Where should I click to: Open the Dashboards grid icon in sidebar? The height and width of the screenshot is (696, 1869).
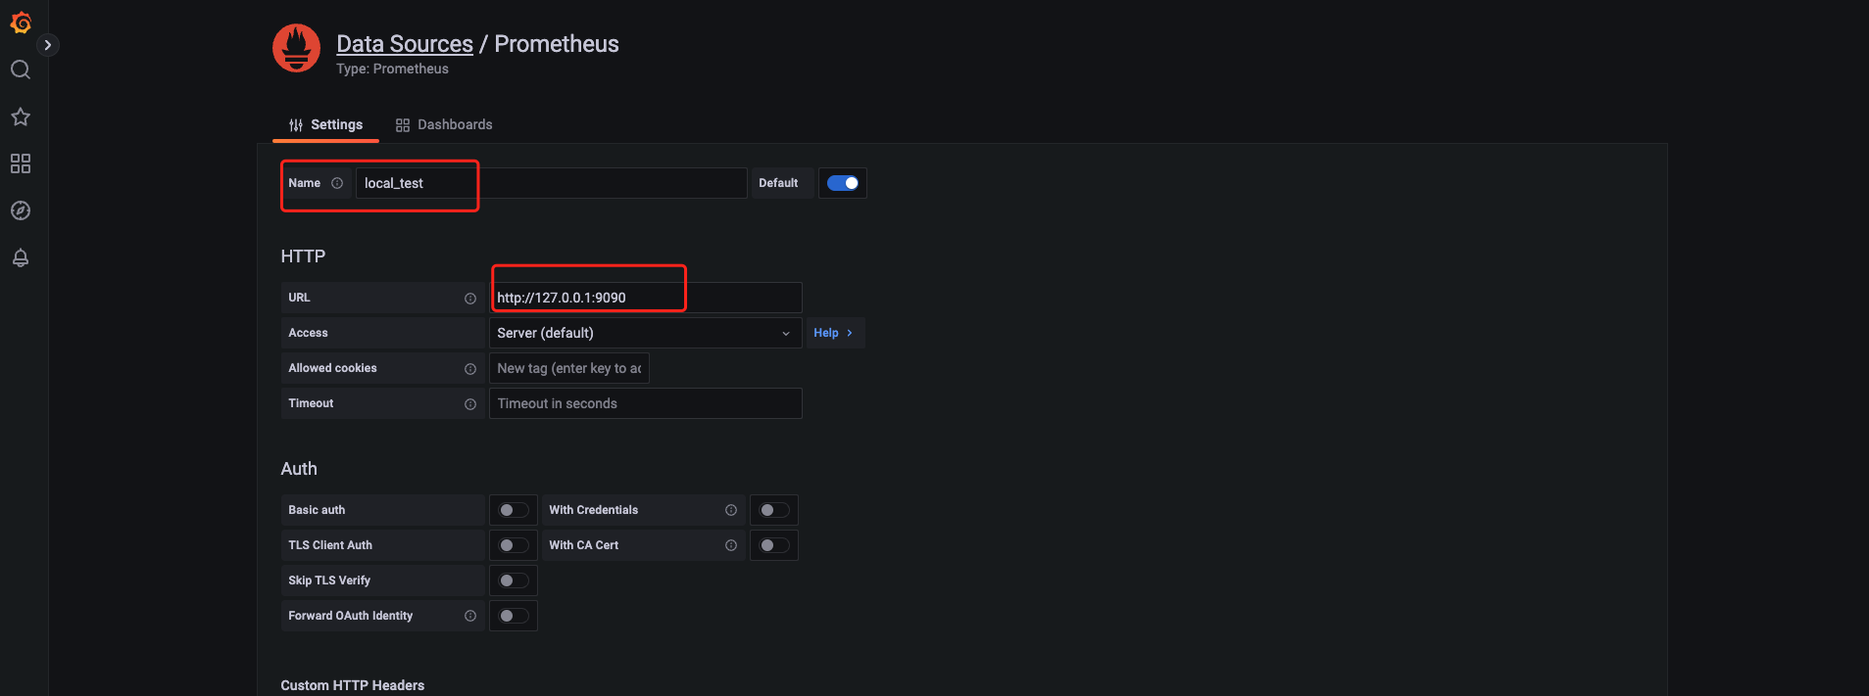point(21,163)
